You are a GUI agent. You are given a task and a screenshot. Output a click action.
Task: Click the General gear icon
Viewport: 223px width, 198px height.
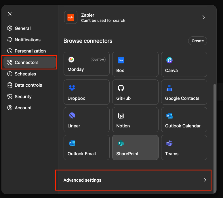tap(10, 28)
